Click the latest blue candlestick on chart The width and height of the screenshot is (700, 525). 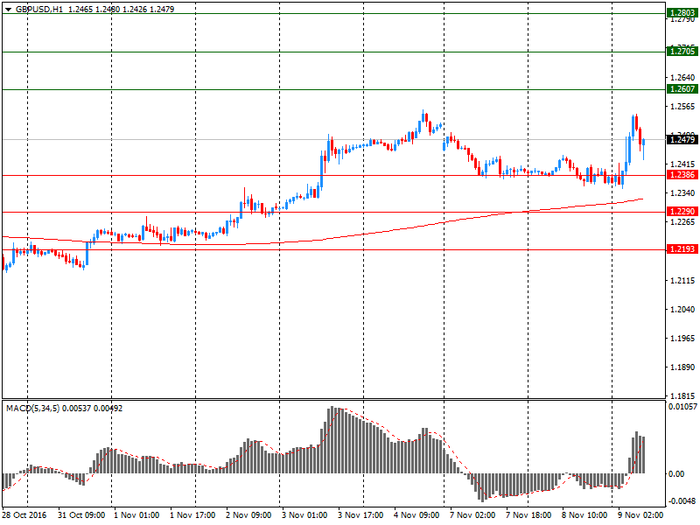click(x=643, y=149)
